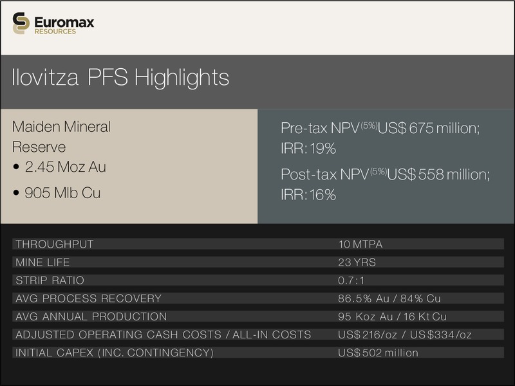515x386 pixels.
Task: Click the Post-tax NPV US$ 558 million line
Action: coord(385,174)
